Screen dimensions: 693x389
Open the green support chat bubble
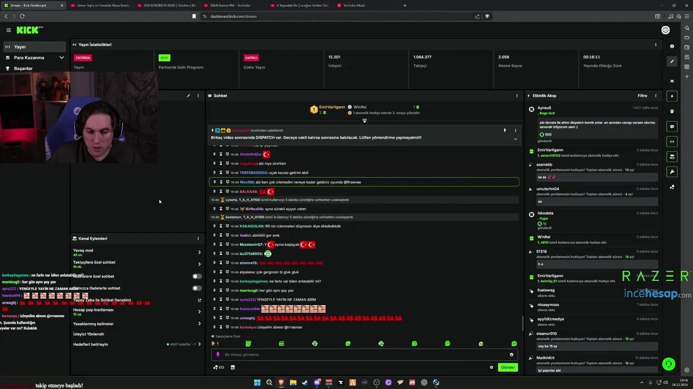(x=669, y=364)
